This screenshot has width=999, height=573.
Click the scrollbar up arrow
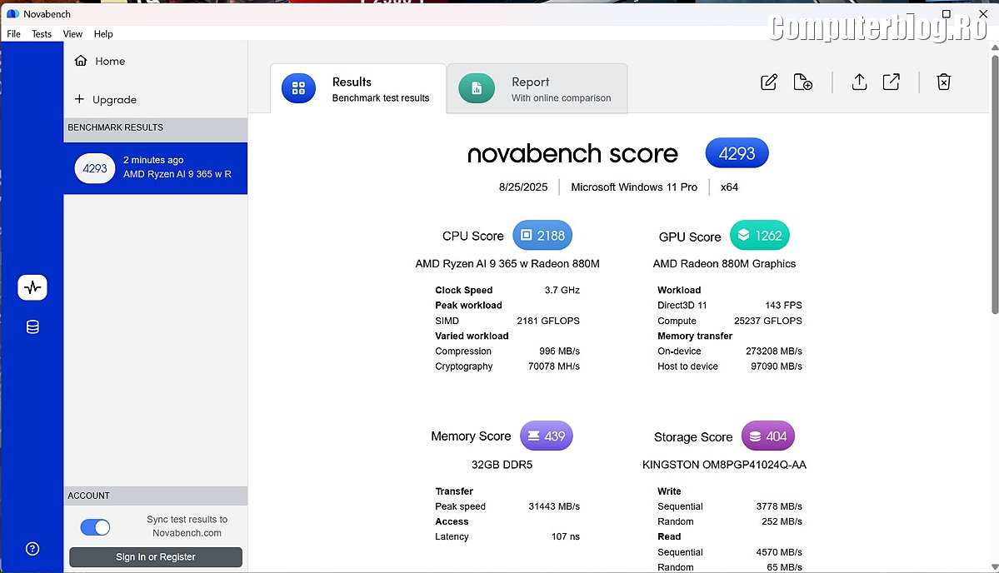pyautogui.click(x=995, y=47)
